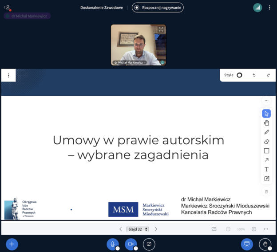Pick the arrow drawing tool
Screen dimensions: 277x252
pyautogui.click(x=266, y=160)
